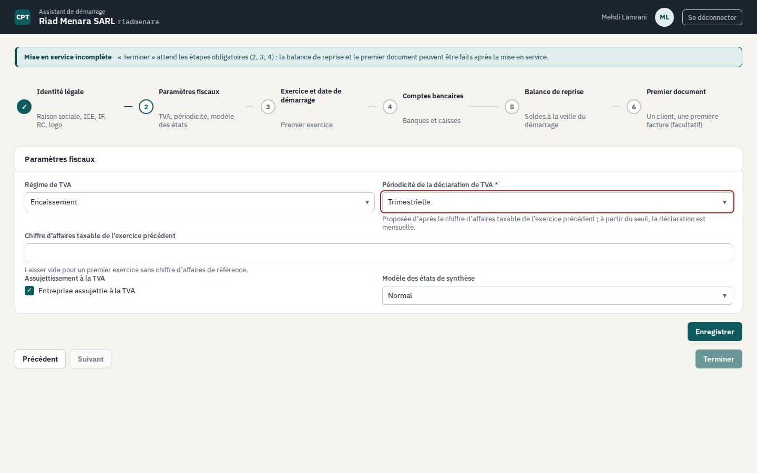Jump to step 4 circle
The image size is (757, 473).
(x=390, y=107)
